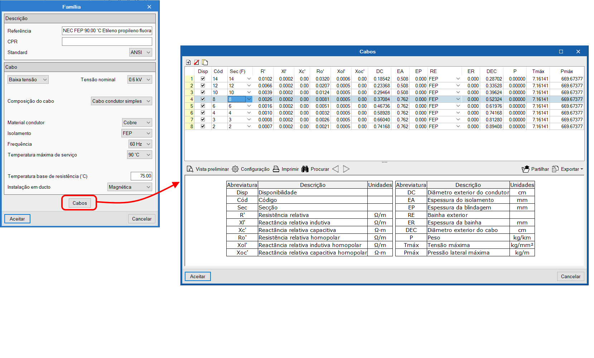Open Temperatura máxima 90 °C dropdown
The image size is (594, 358).
140,155
